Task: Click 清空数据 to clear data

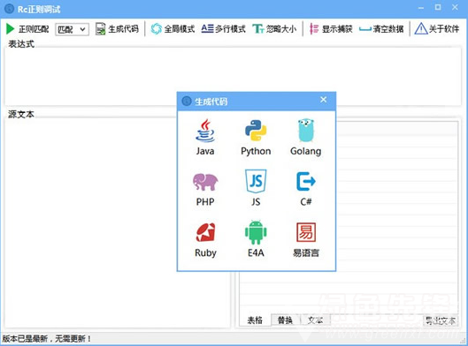Action: pos(380,29)
